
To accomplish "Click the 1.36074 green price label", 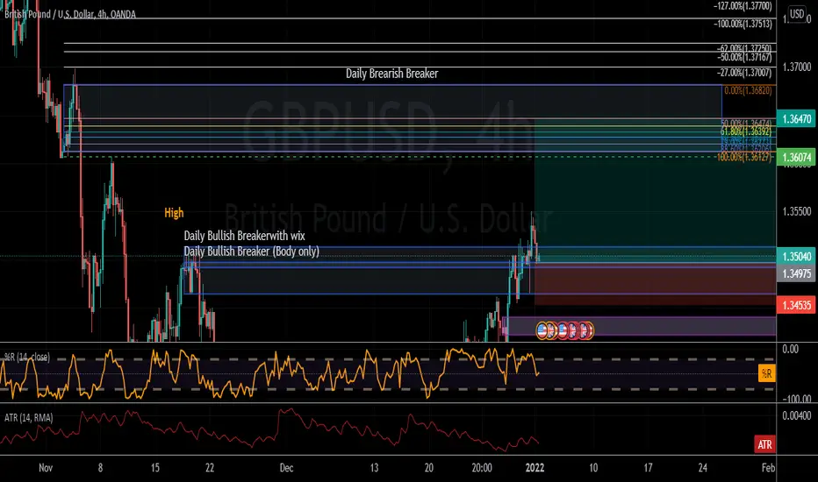I will tap(797, 158).
